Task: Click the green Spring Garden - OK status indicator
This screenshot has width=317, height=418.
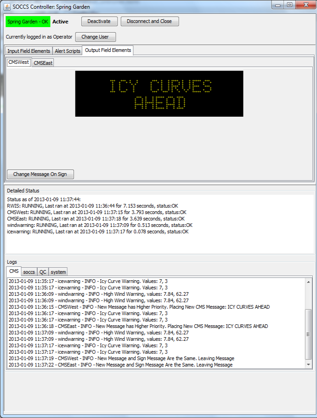Action: coord(28,22)
